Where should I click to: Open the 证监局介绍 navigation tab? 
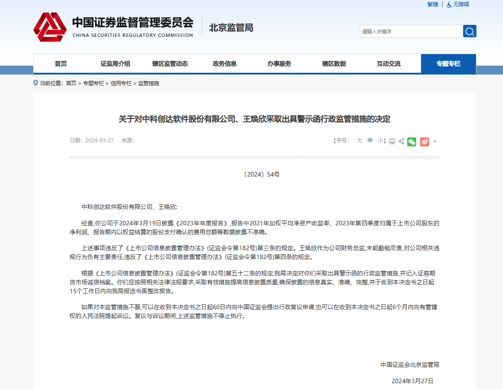[116, 63]
